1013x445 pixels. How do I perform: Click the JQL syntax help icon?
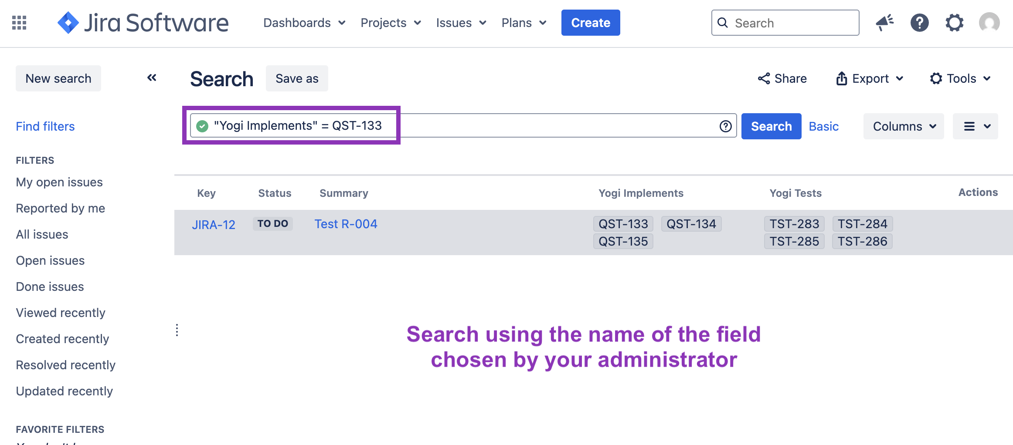(725, 126)
